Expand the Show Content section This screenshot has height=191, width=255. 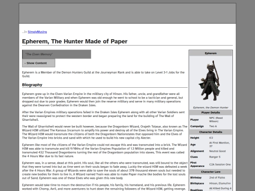pos(39,63)
